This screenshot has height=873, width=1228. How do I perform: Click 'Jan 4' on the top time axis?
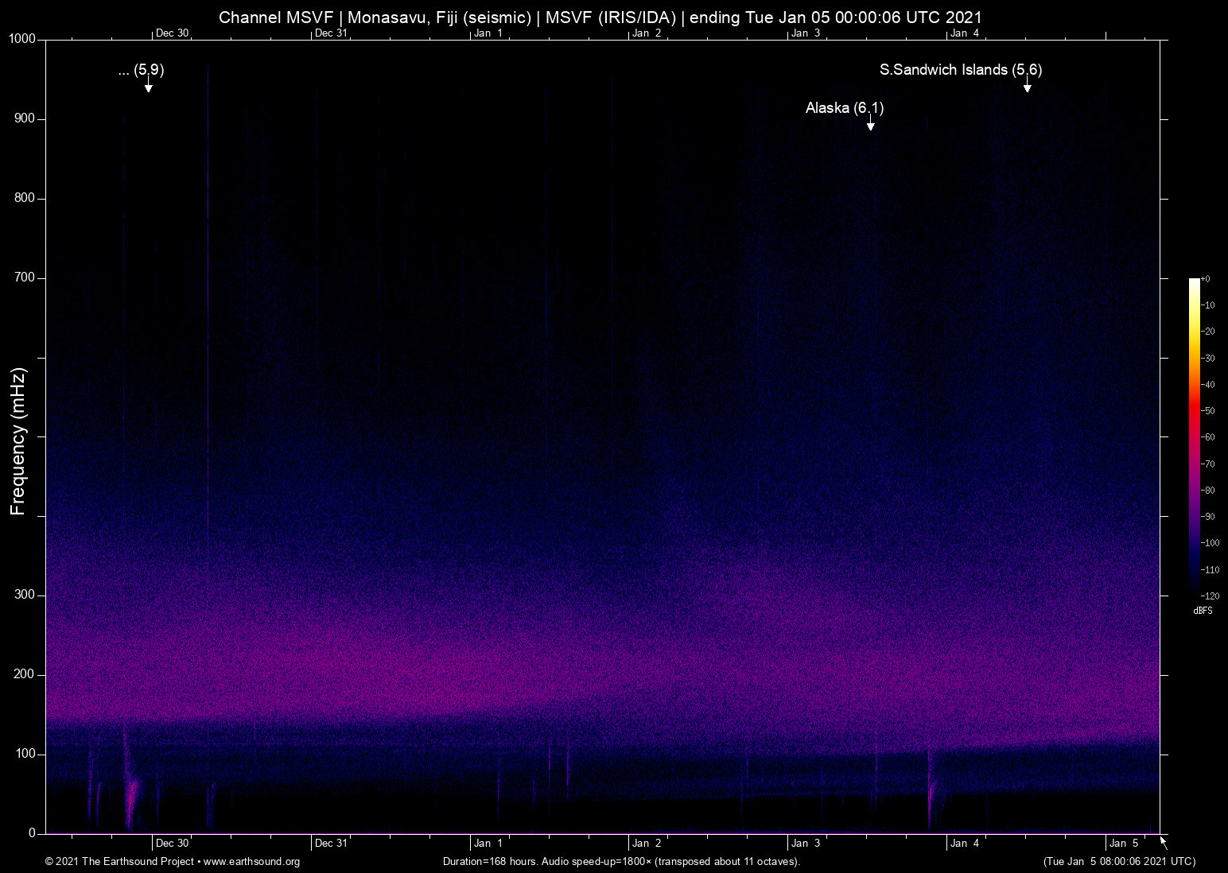(966, 33)
